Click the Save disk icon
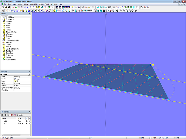Image resolution: width=186 pixels, height=139 pixels. (9, 7)
